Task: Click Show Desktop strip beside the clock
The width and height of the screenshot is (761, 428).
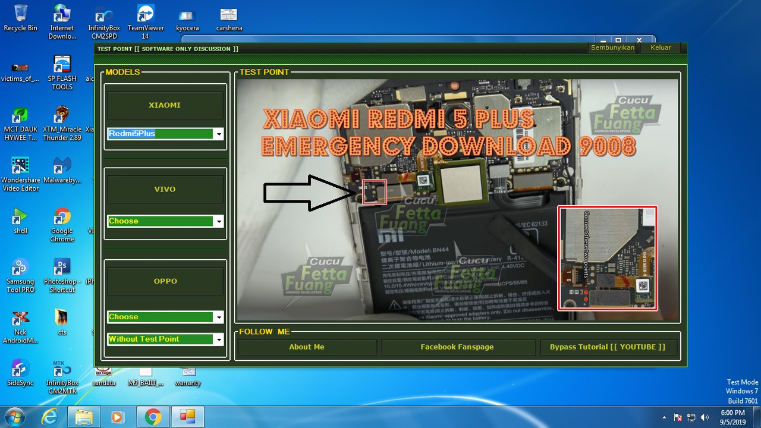Action: [x=756, y=417]
